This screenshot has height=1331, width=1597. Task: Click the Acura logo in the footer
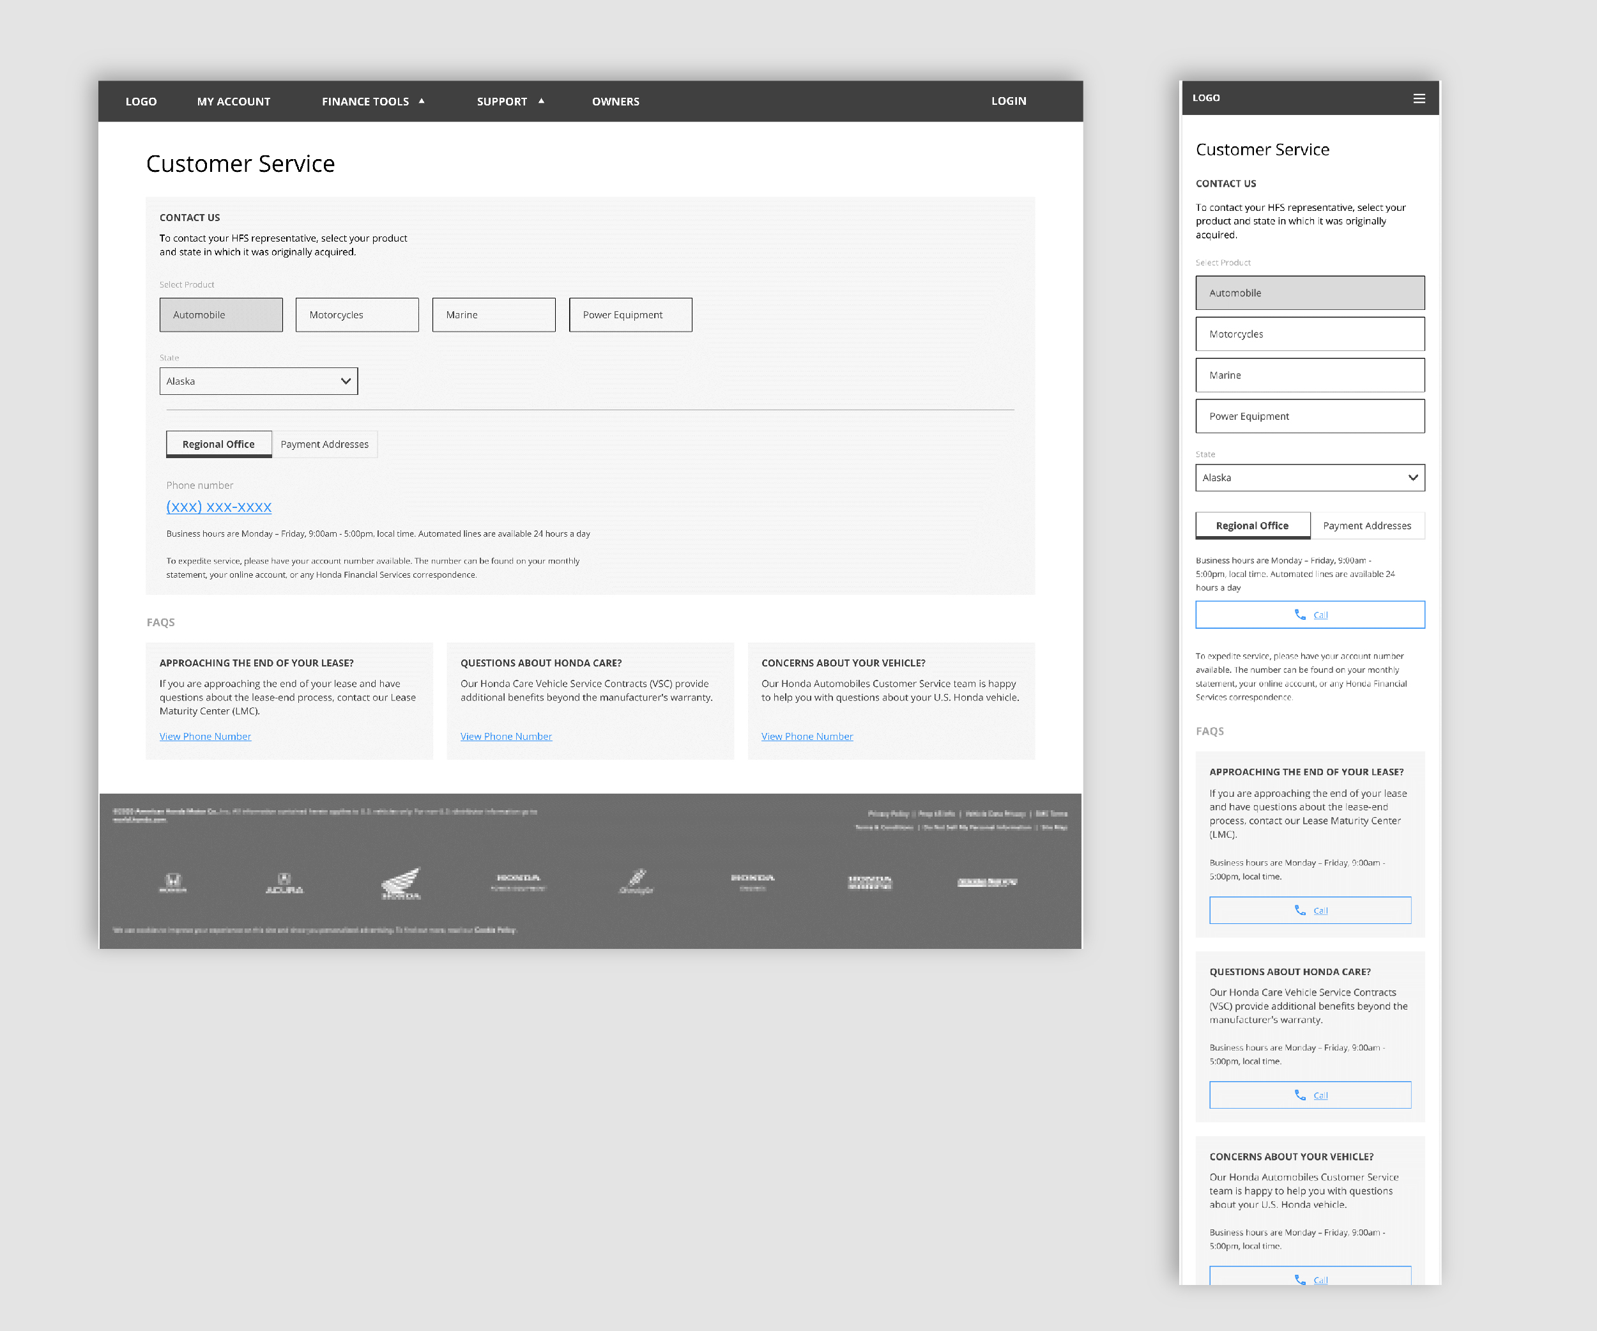pyautogui.click(x=284, y=882)
